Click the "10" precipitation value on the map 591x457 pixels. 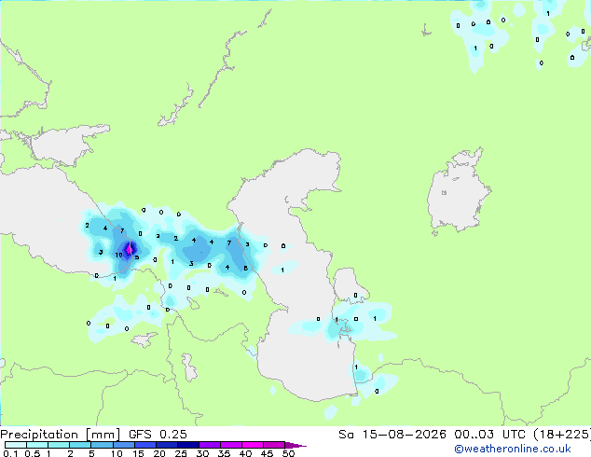[x=118, y=255]
